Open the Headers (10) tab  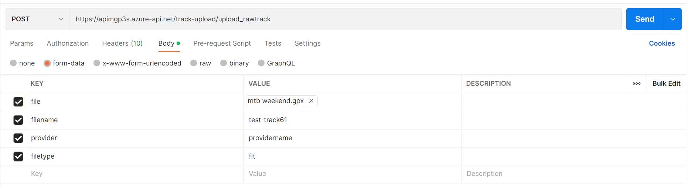[x=122, y=43]
